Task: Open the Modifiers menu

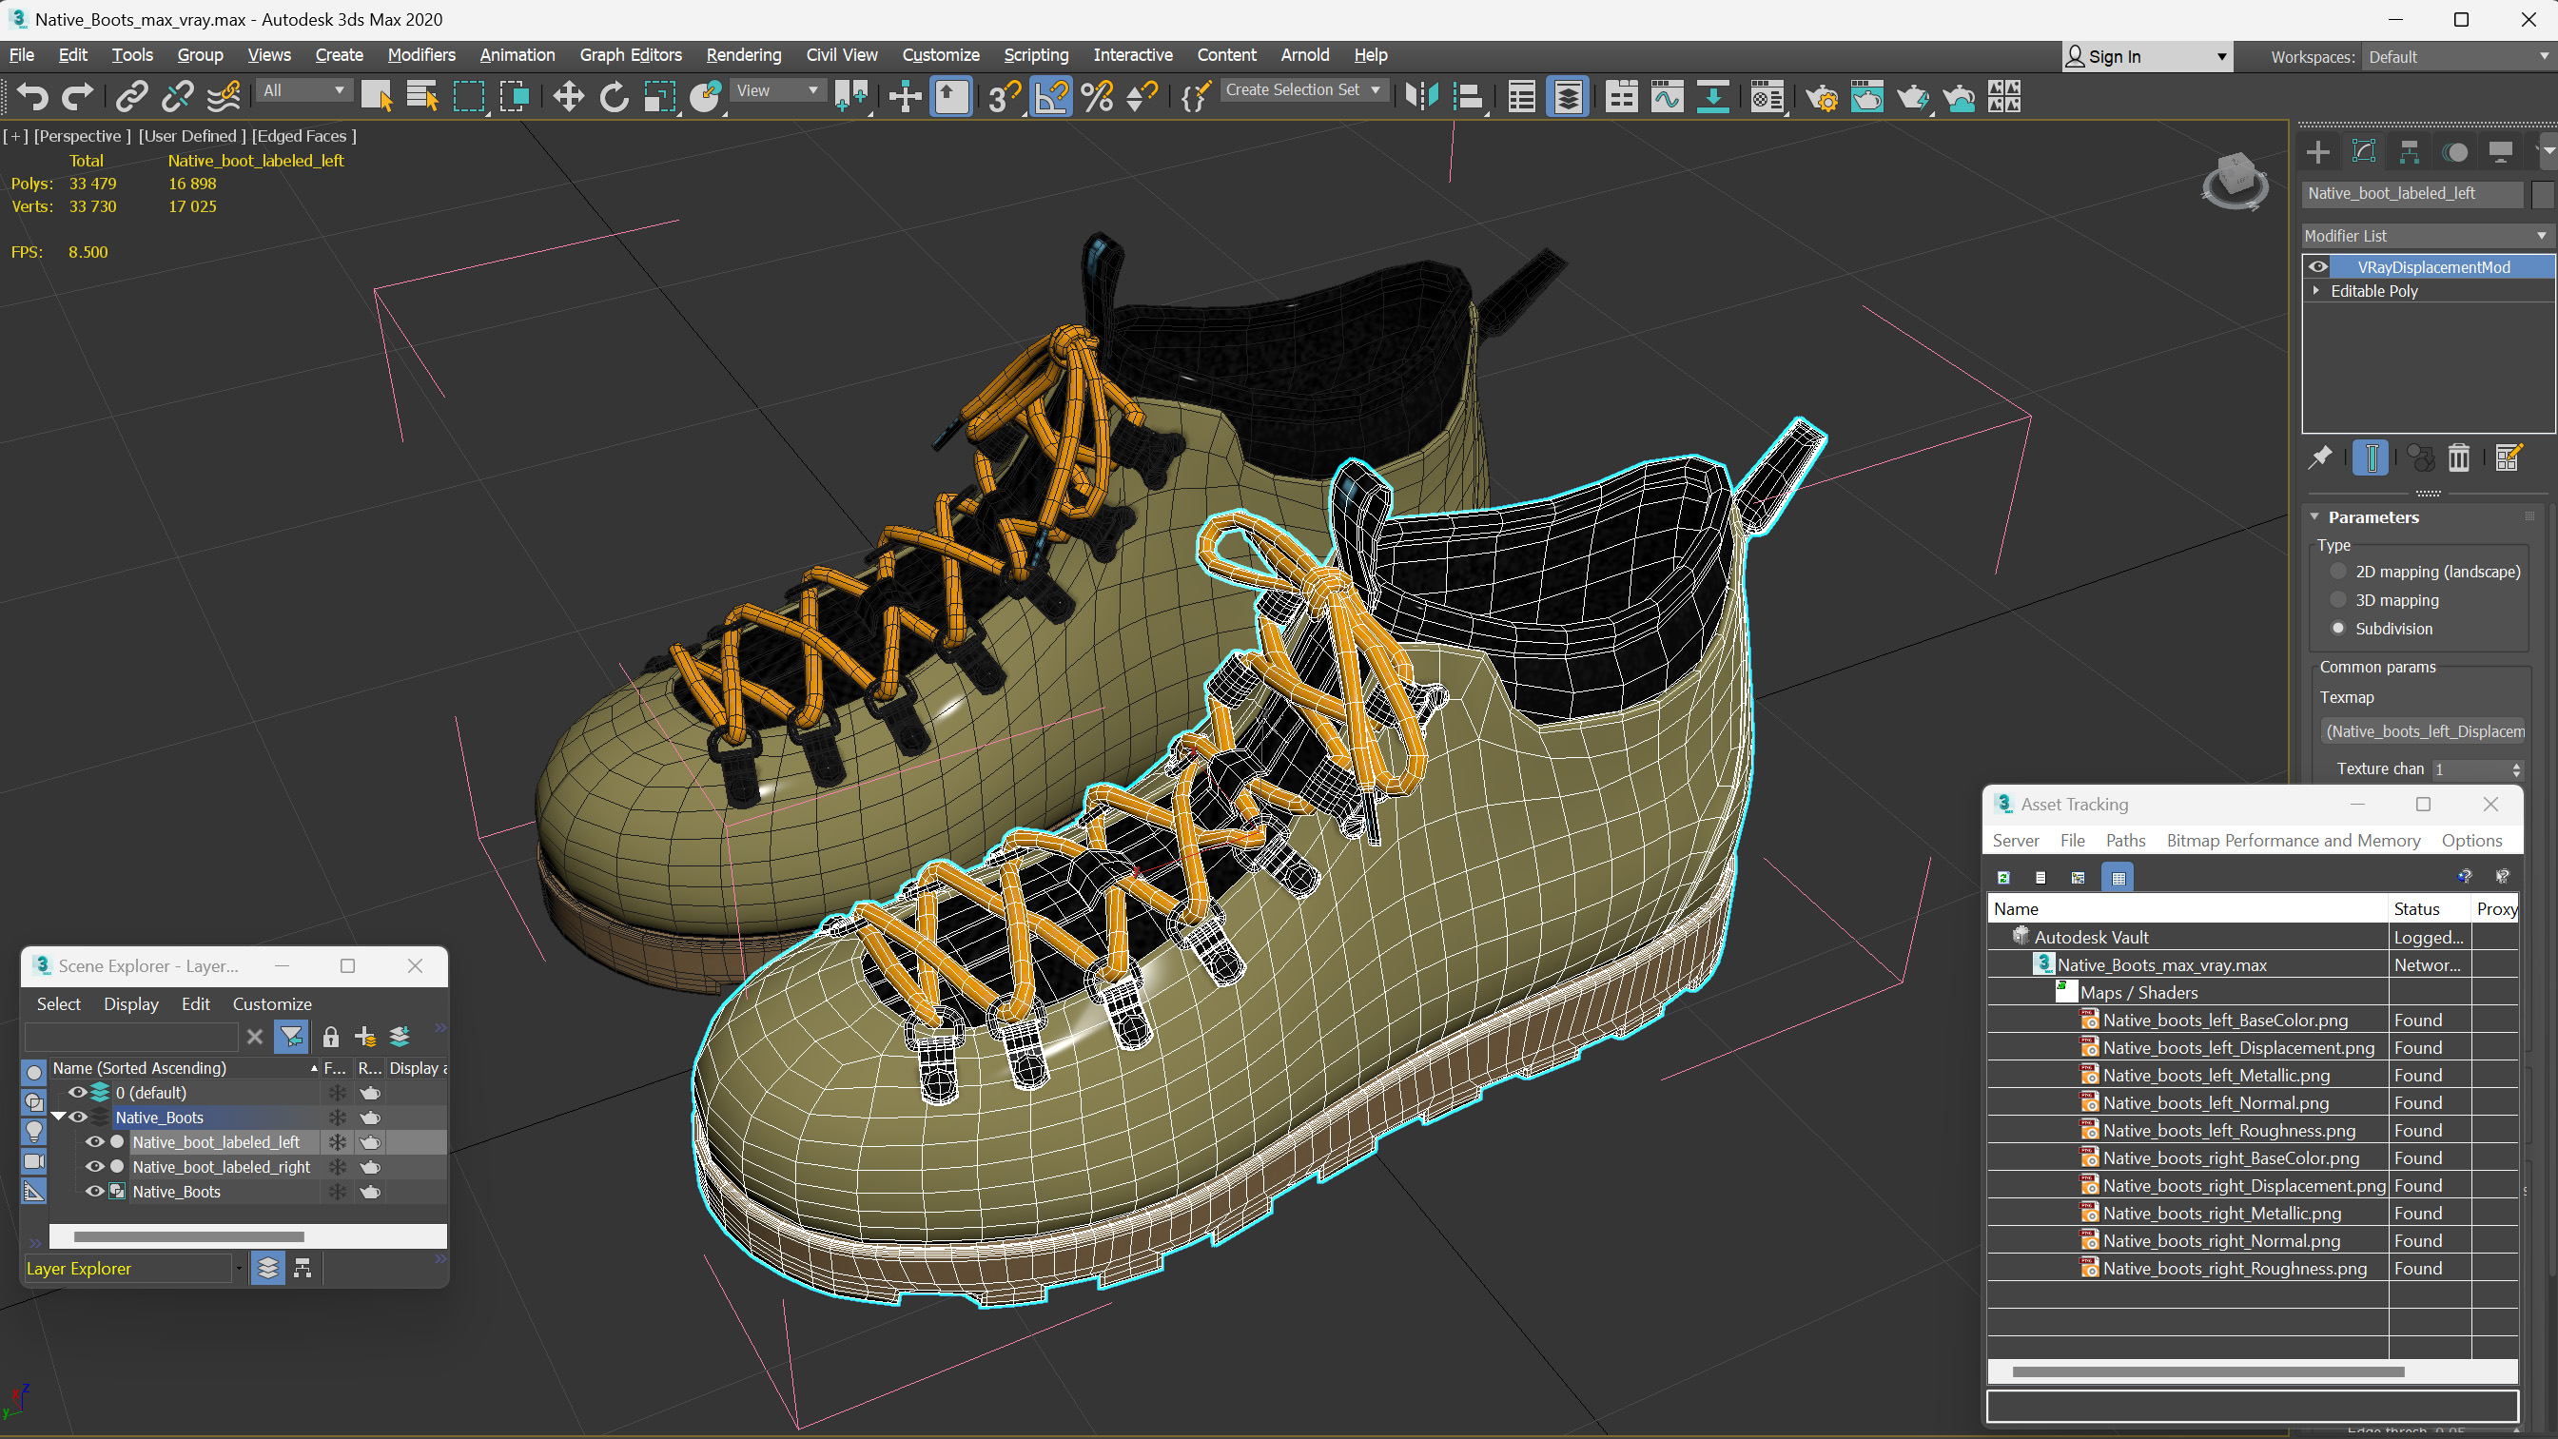Action: (x=421, y=54)
